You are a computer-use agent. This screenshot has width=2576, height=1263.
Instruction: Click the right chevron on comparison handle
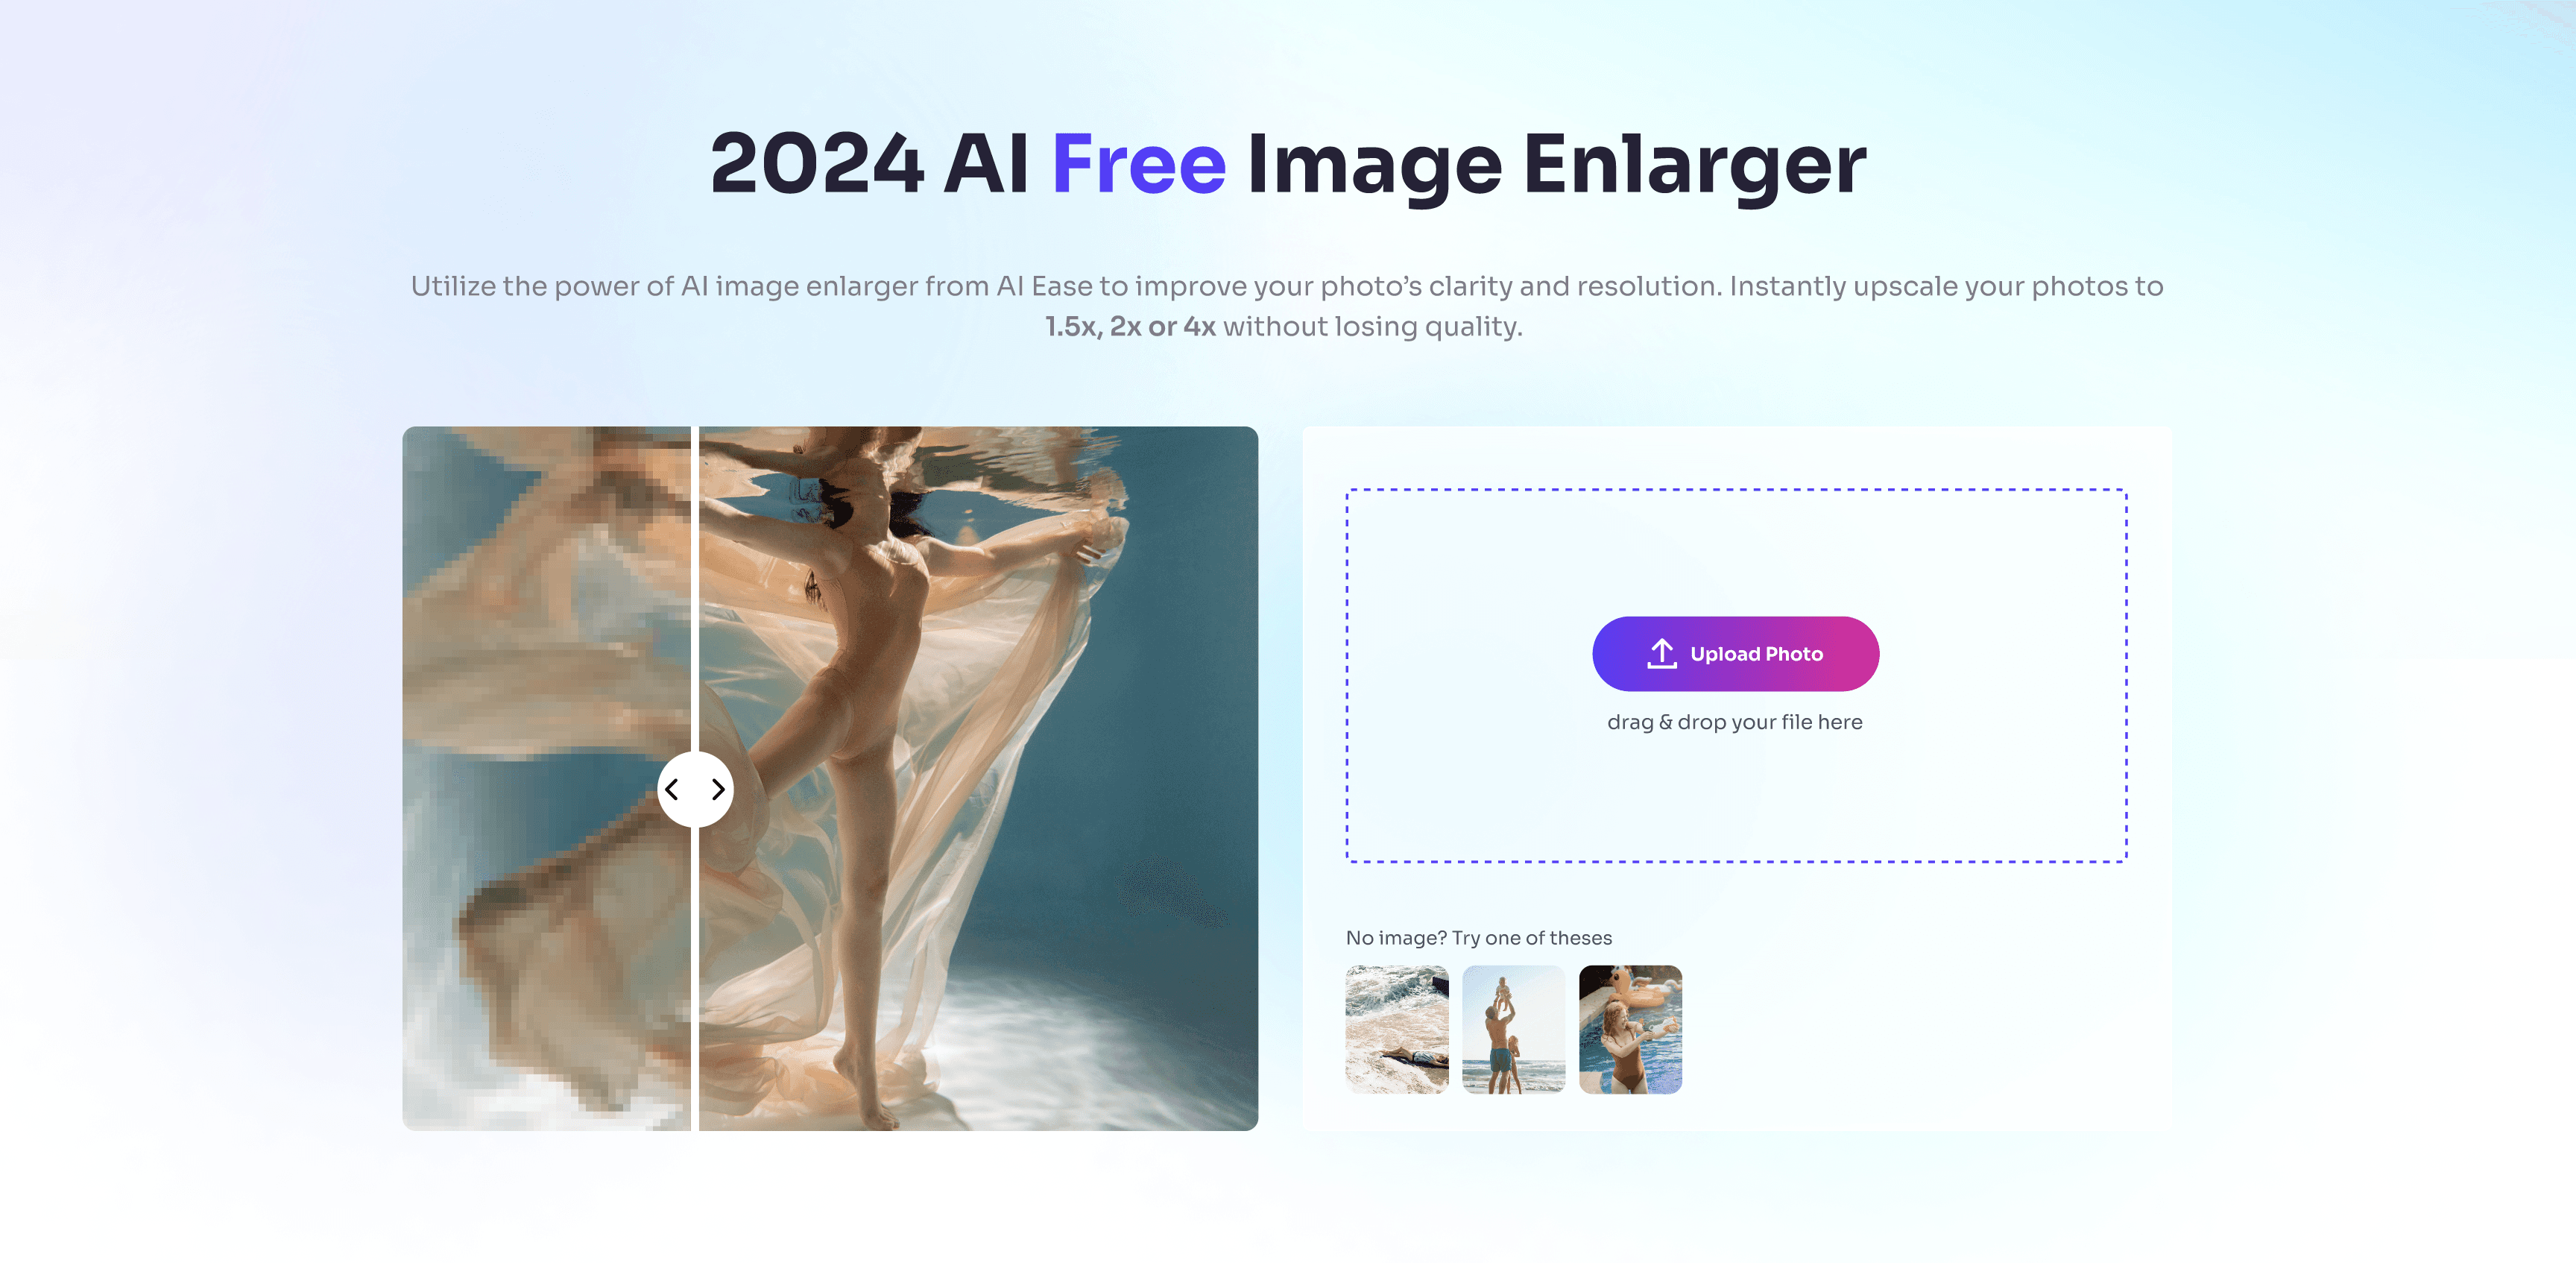(x=718, y=790)
